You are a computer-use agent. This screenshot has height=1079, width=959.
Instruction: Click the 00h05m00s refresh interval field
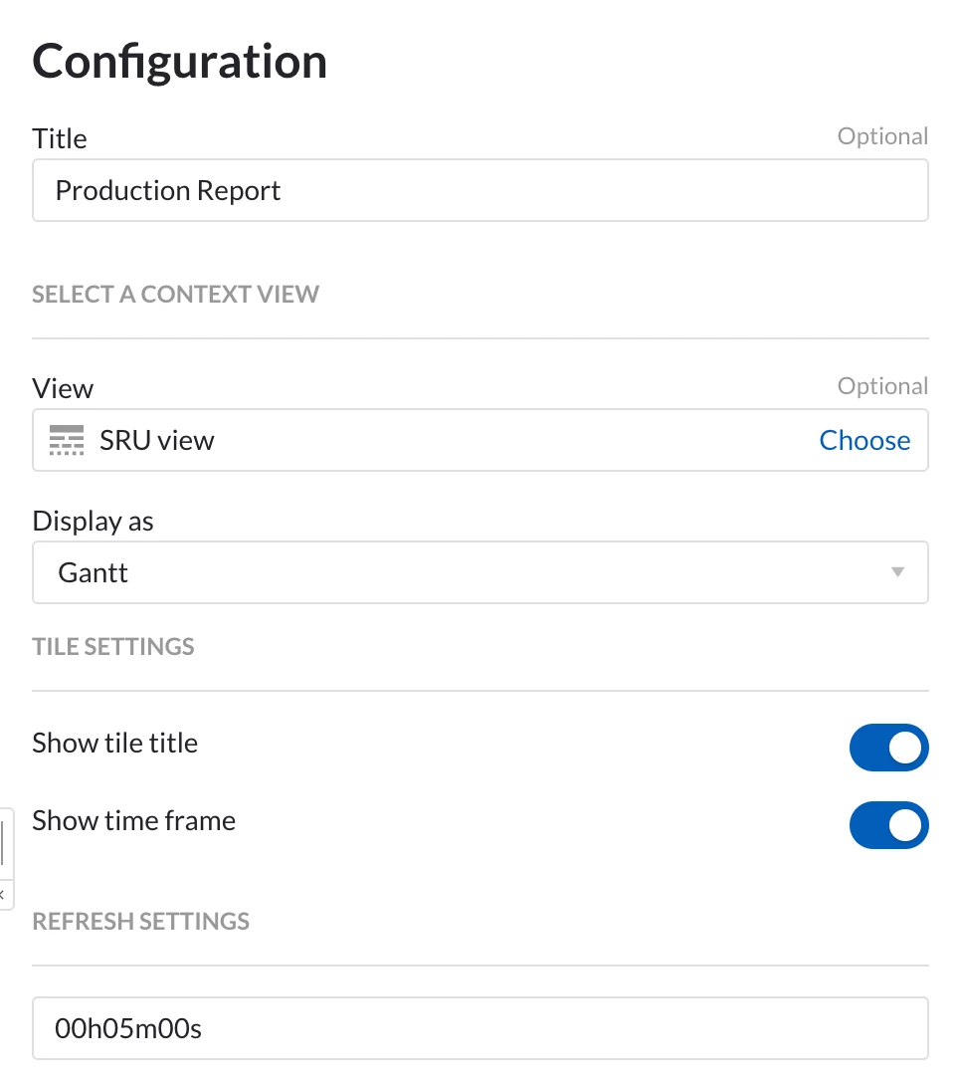pyautogui.click(x=480, y=1028)
